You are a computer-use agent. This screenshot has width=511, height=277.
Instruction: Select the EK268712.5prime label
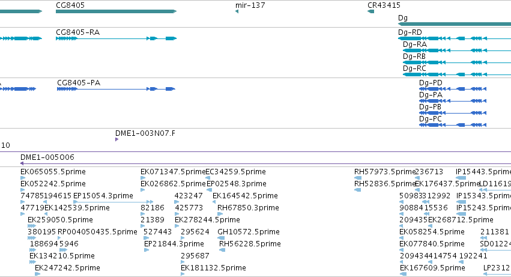[461, 220]
